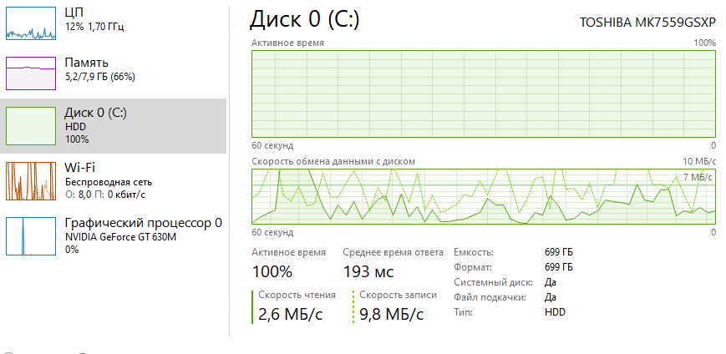Select the '5,2/7,9 ГБ (66%)' memory entry

tap(99, 77)
